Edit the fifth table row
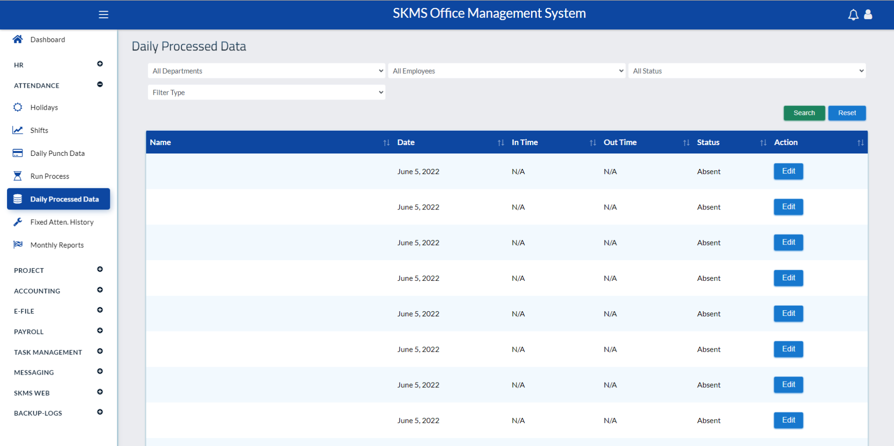This screenshot has height=446, width=894. pos(788,314)
